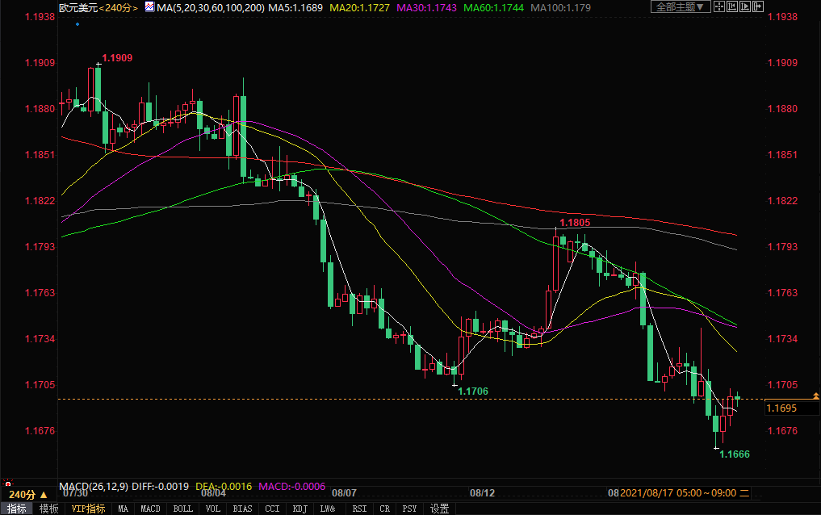This screenshot has height=515, width=821.
Task: Click the icon at the time range end
Action: tap(744, 492)
